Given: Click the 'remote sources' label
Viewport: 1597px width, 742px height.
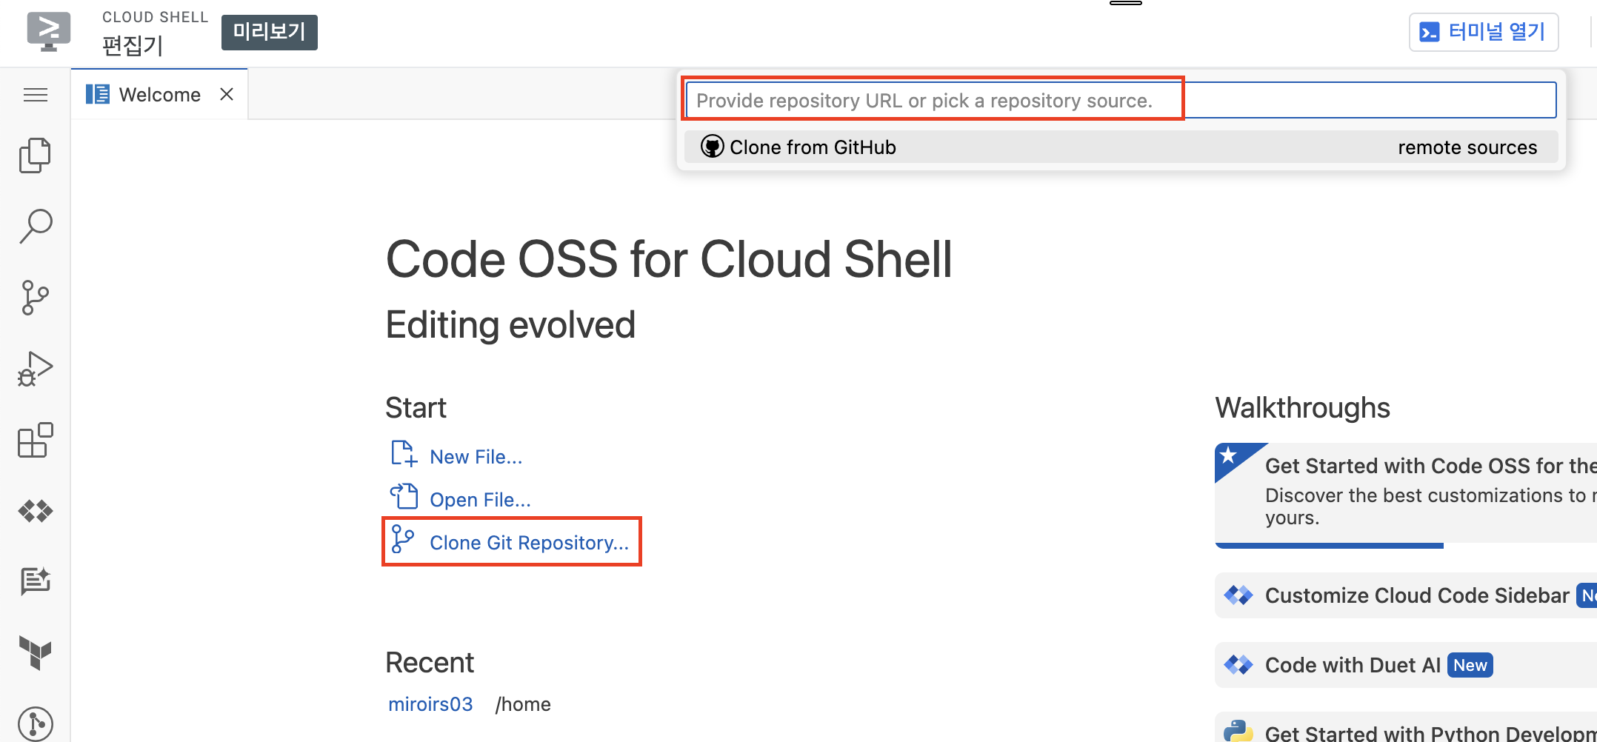Looking at the screenshot, I should [x=1467, y=147].
